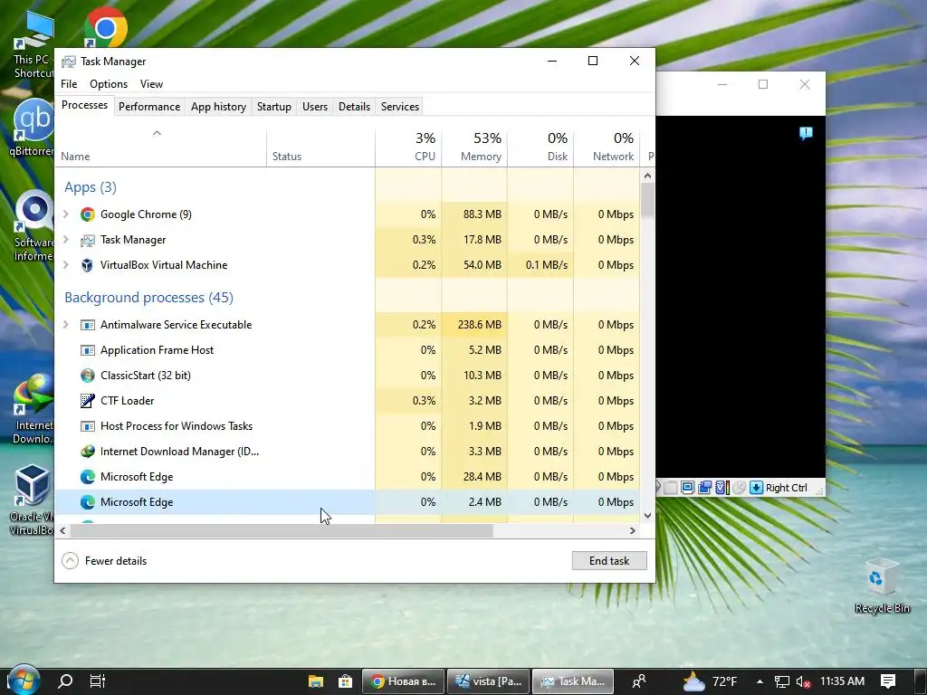Click the CTF Loader process icon
927x695 pixels.
coord(88,401)
